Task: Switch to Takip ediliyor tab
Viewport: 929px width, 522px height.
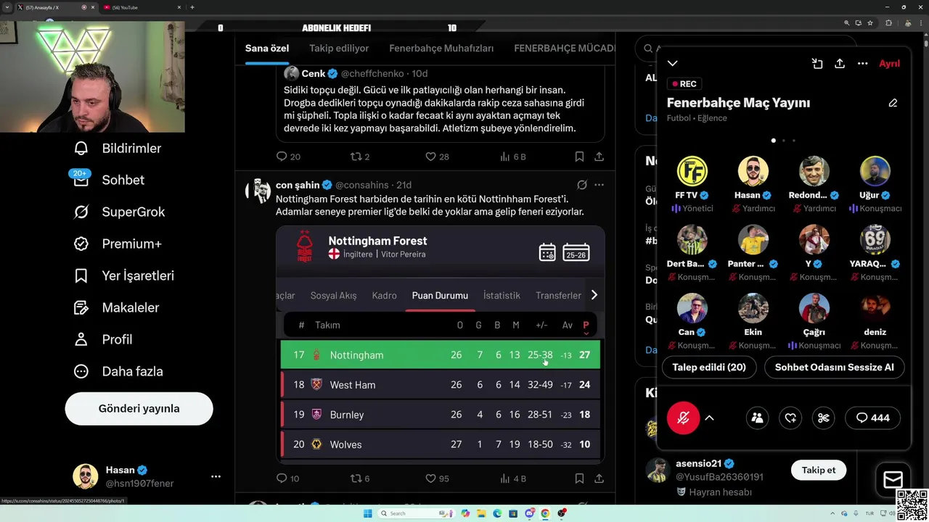Action: (x=339, y=49)
